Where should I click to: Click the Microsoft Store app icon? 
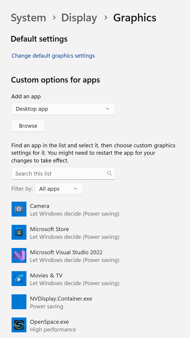pos(19,232)
